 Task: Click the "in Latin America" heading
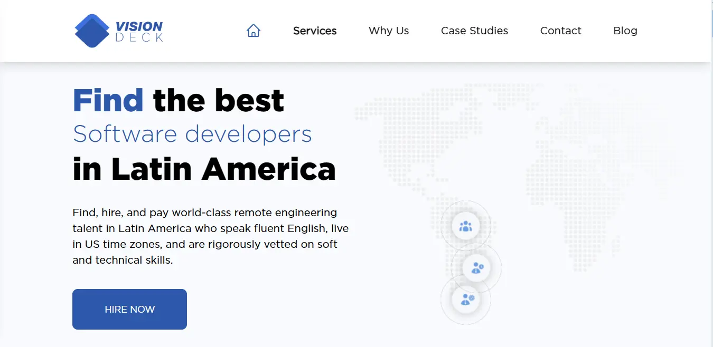(204, 168)
